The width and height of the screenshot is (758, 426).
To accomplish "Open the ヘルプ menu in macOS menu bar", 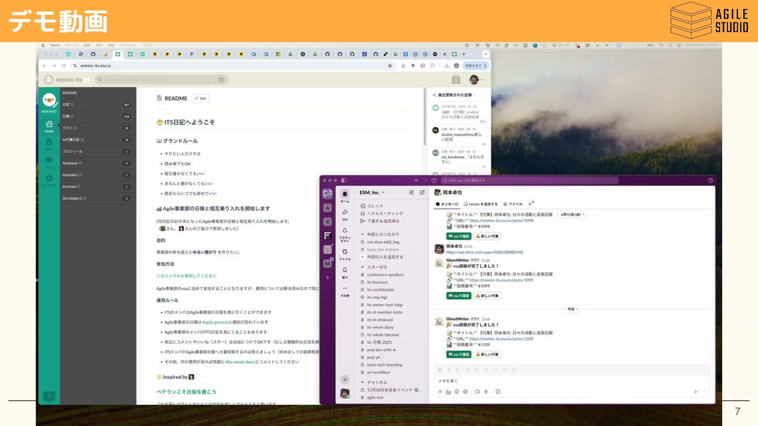I will coord(146,45).
